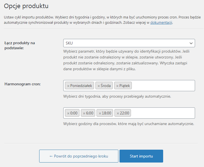Select the 18:00 tag label

(x=106, y=113)
